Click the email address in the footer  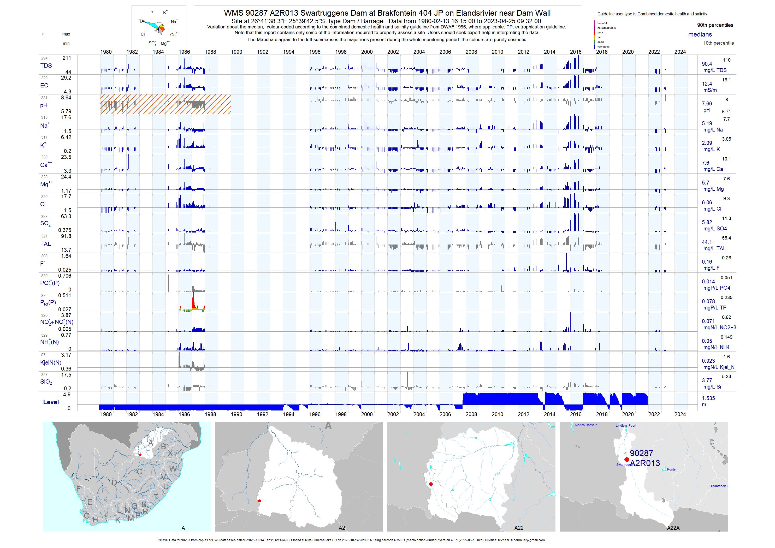pos(521,540)
